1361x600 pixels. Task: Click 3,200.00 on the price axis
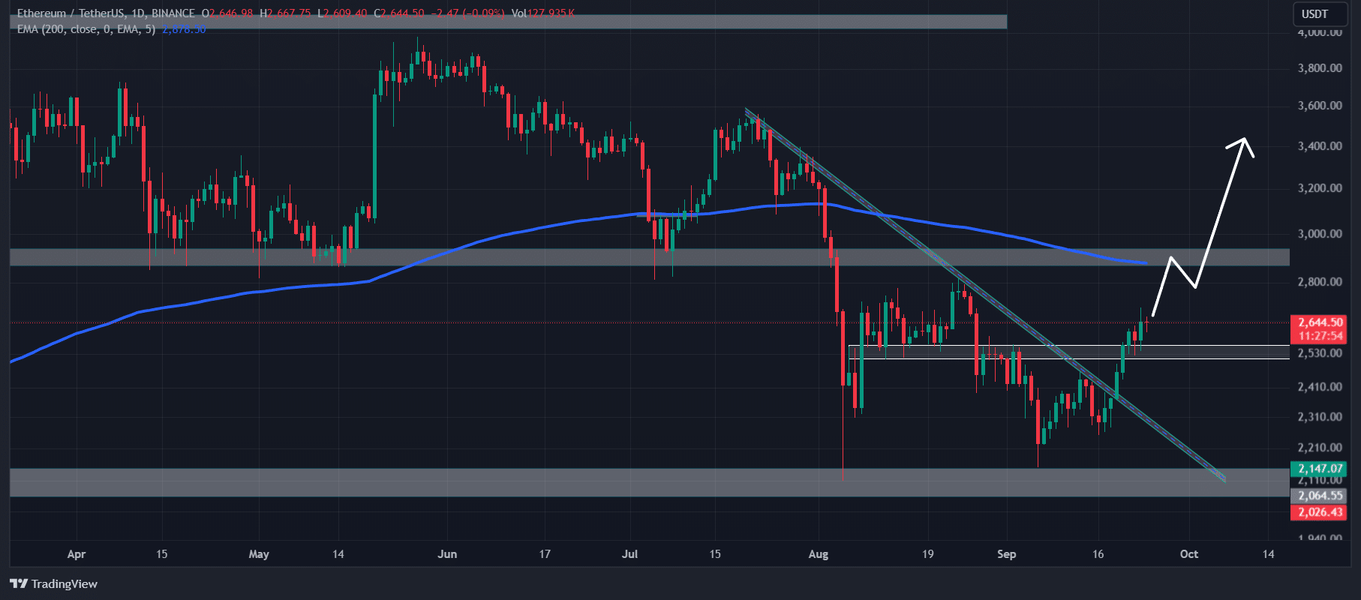[1320, 188]
